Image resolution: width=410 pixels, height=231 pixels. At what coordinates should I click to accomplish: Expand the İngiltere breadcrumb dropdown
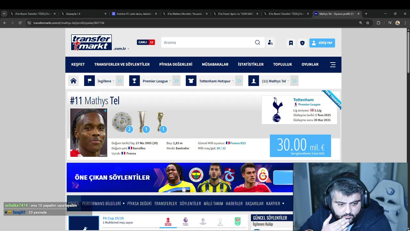point(113,81)
